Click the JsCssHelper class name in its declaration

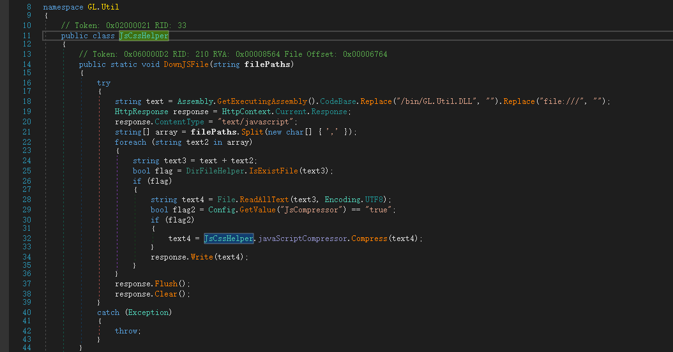click(144, 36)
